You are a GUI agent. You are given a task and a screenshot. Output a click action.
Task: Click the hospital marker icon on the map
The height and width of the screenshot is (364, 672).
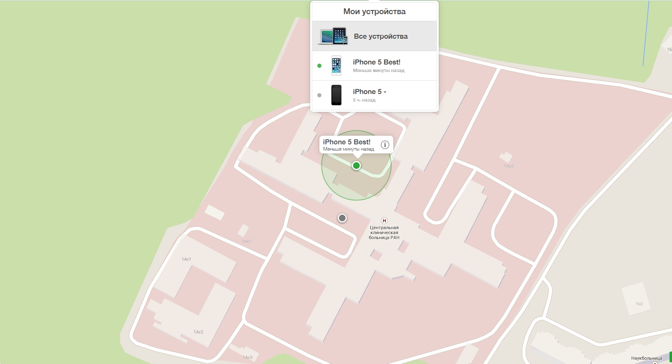384,221
